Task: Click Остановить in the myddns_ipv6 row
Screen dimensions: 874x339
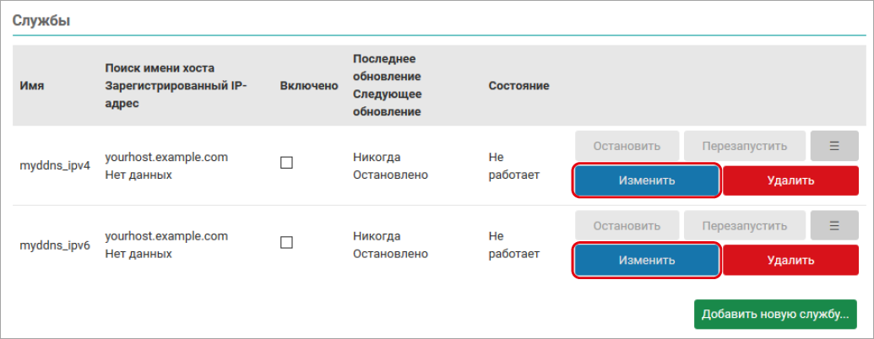Action: tap(627, 226)
